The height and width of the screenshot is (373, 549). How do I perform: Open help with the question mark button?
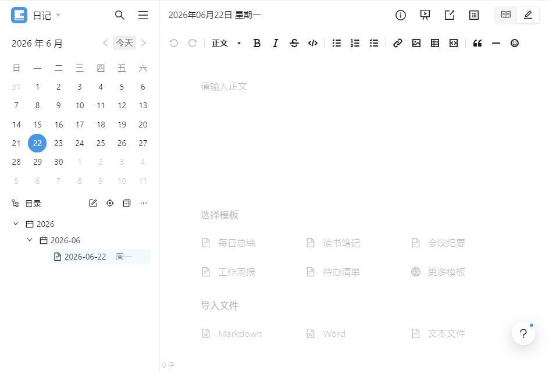523,333
